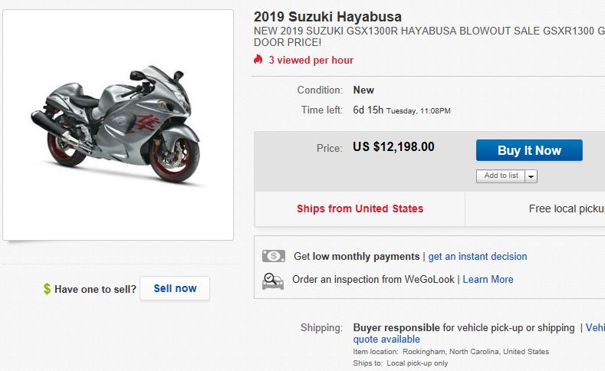Open the get an instant decision link

(x=478, y=257)
